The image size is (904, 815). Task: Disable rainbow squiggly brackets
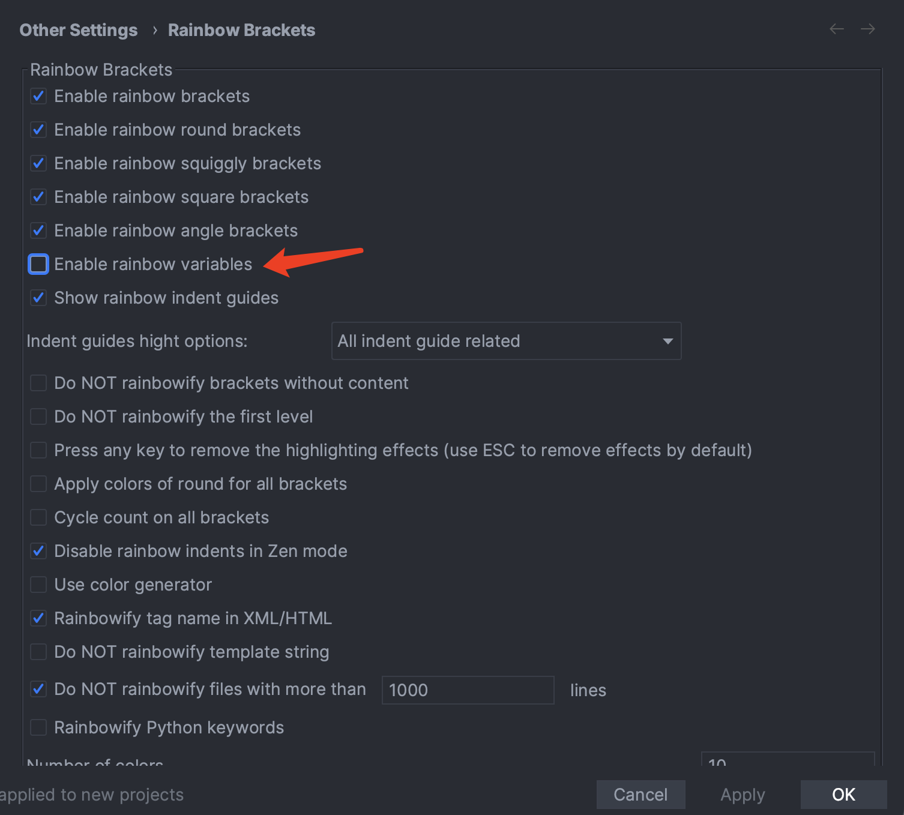point(38,163)
